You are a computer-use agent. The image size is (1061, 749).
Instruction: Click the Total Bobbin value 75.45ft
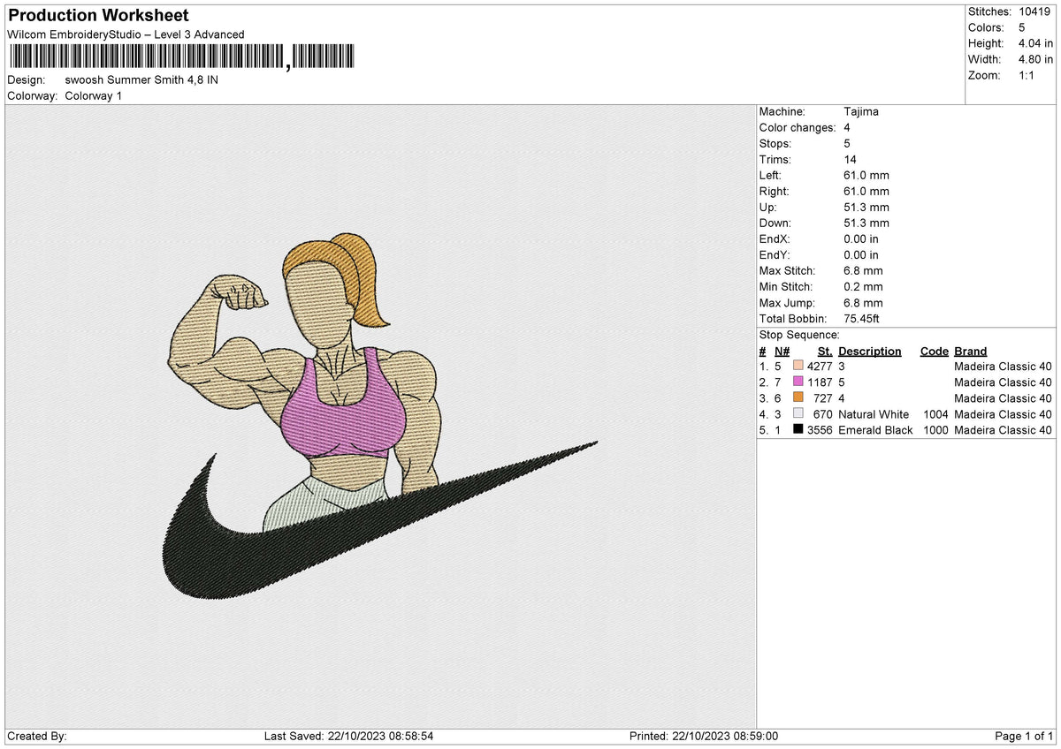tap(862, 319)
